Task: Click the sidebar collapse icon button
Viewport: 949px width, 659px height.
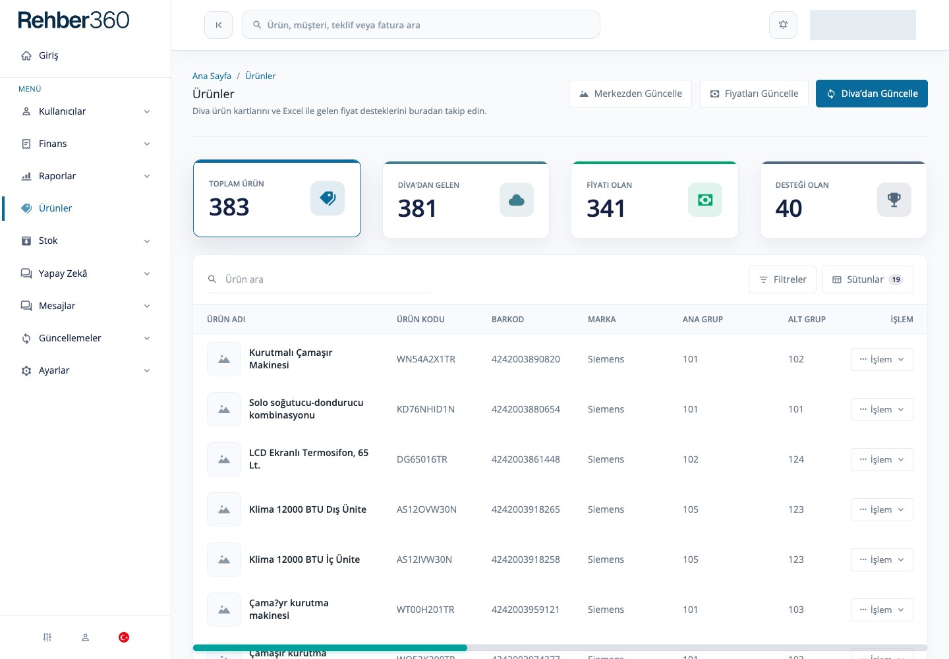Action: [x=218, y=25]
